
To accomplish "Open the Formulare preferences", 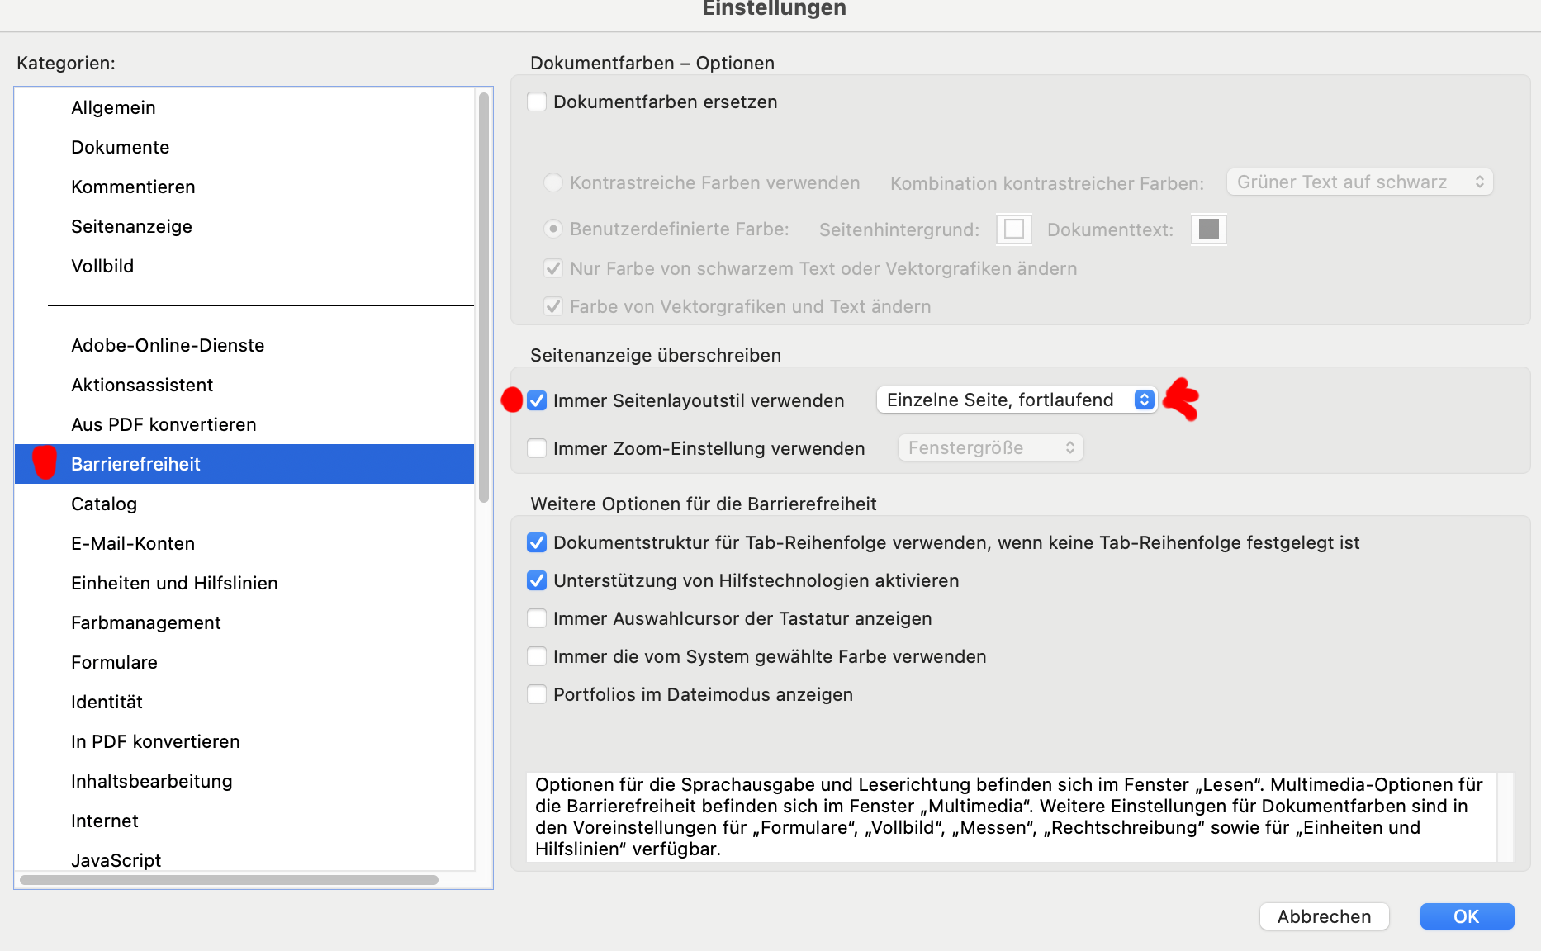I will click(x=114, y=662).
